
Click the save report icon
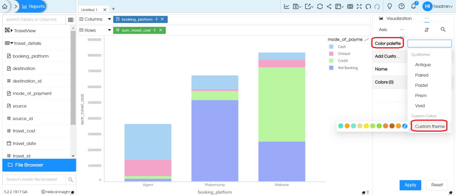pyautogui.click(x=297, y=6)
